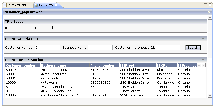Click the globe icon on Natural I/O tab
This screenshot has width=215, height=108.
[x=37, y=5]
